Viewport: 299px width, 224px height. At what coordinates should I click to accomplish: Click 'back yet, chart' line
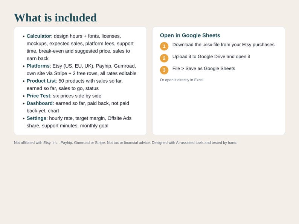(x=43, y=111)
